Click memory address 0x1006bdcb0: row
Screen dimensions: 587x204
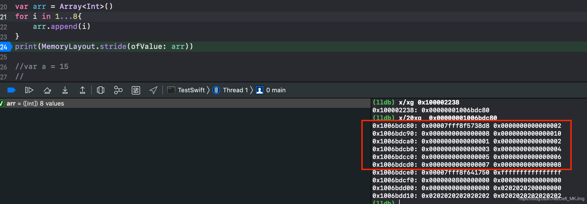coord(395,149)
